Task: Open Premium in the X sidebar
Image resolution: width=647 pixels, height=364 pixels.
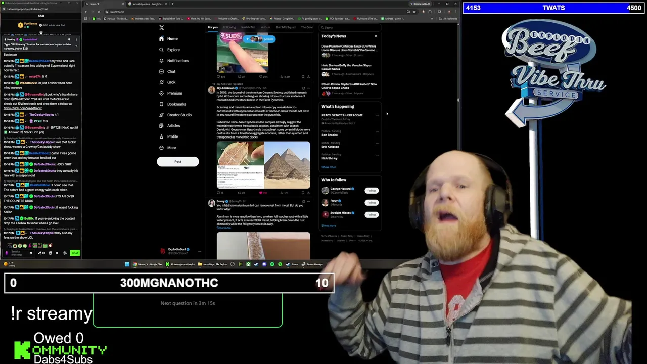Action: pos(170,93)
